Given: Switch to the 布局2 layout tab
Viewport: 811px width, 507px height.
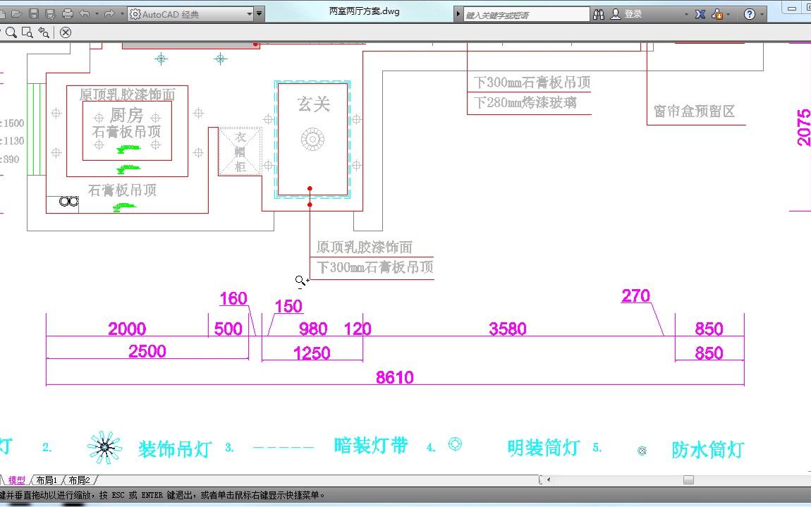Looking at the screenshot, I should [x=79, y=479].
